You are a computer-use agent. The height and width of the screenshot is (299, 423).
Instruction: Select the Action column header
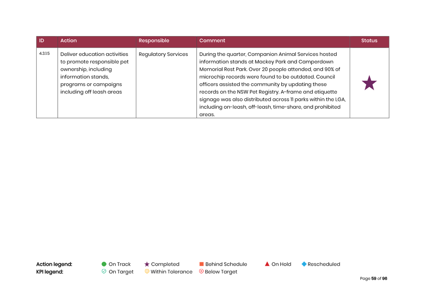68,41
